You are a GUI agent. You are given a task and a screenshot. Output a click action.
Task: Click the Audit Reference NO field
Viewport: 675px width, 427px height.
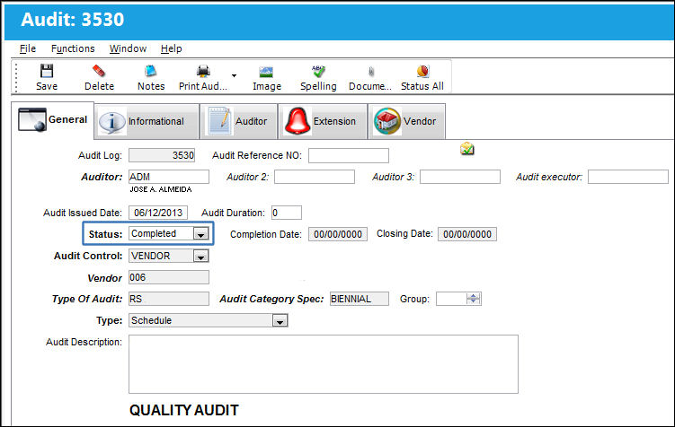pos(349,155)
